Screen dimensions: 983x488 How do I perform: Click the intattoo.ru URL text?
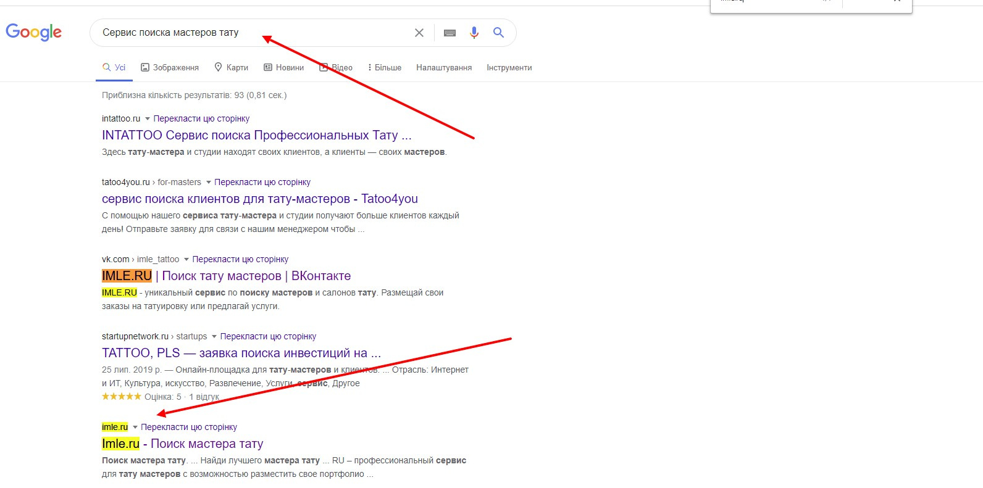pos(121,118)
